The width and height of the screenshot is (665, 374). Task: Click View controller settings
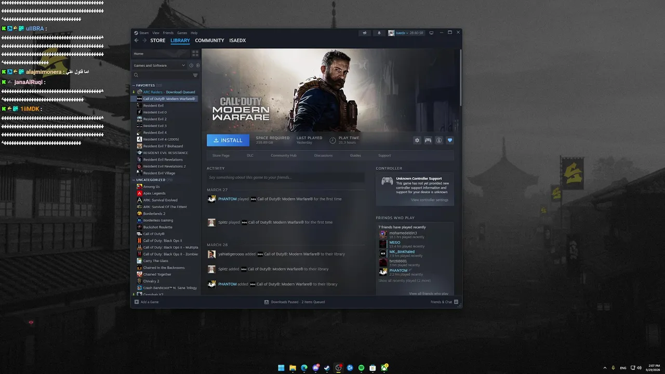coord(430,200)
